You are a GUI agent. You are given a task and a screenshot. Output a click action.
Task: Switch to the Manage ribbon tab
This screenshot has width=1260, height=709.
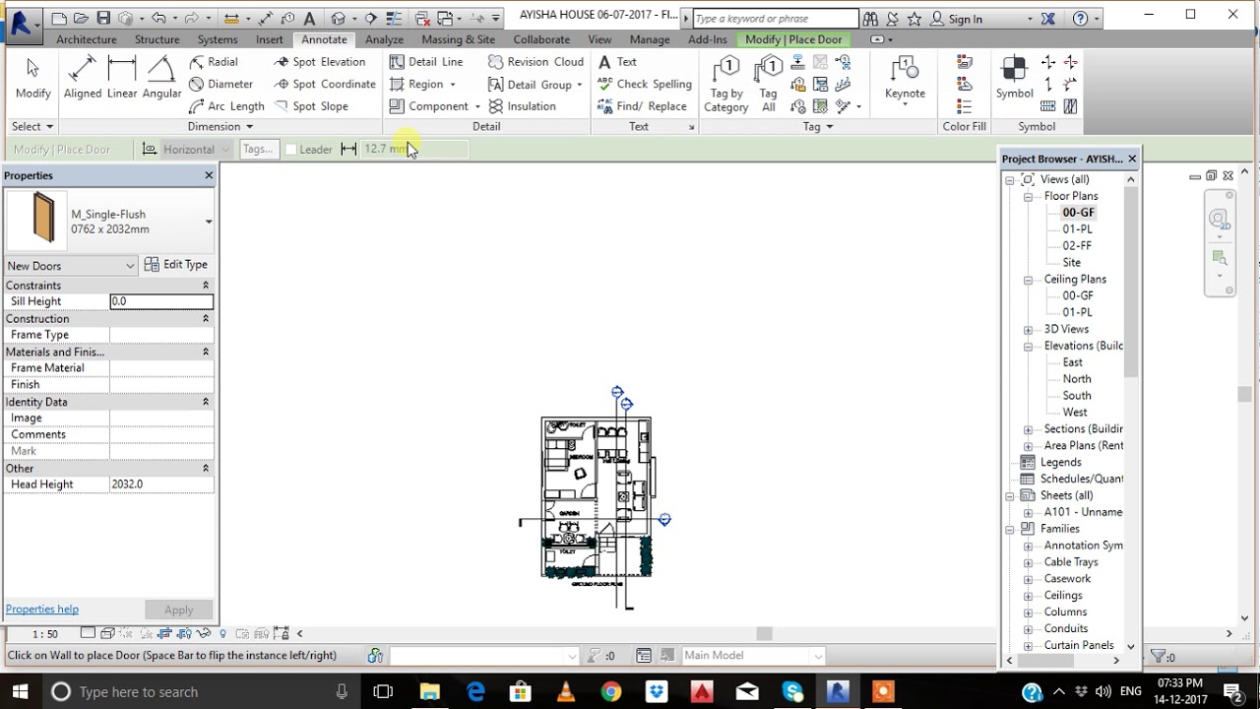point(650,39)
